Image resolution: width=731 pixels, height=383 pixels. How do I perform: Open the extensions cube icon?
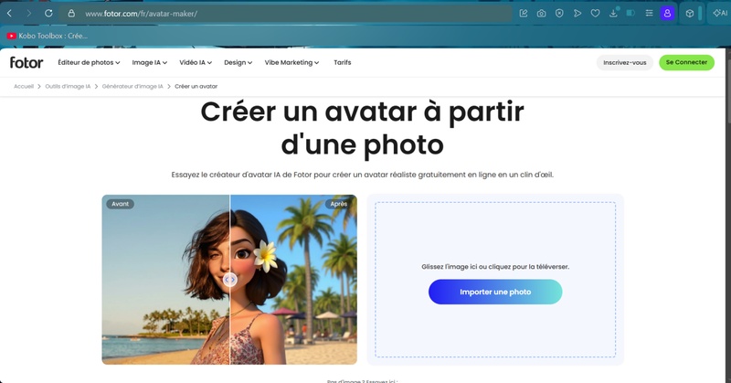click(x=690, y=14)
